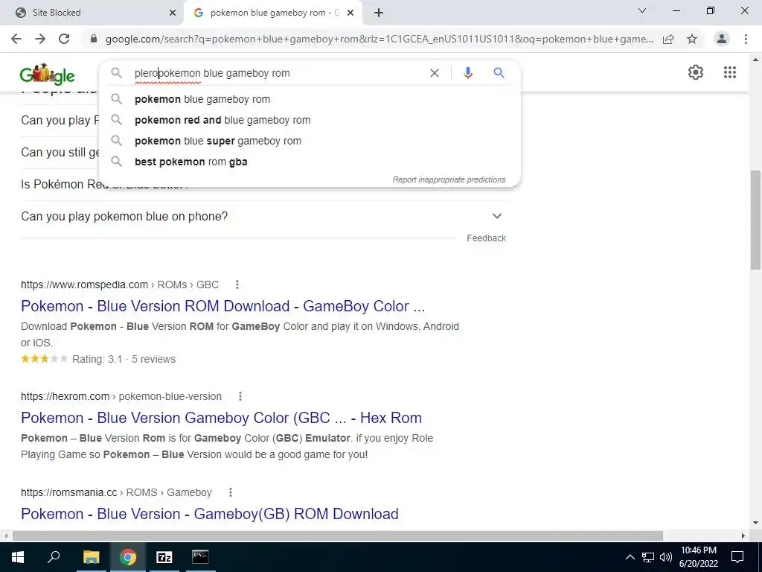Click the romspedia.com URL breadcrumb
The height and width of the screenshot is (572, 762).
120,285
